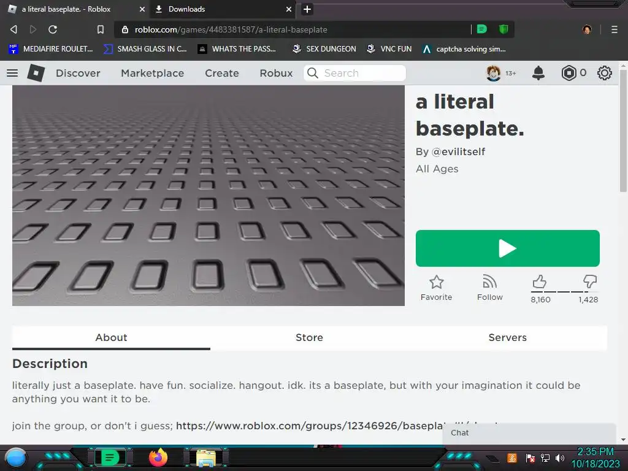The width and height of the screenshot is (628, 471).
Task: Open the Windows Start orb
Action: pos(15,458)
